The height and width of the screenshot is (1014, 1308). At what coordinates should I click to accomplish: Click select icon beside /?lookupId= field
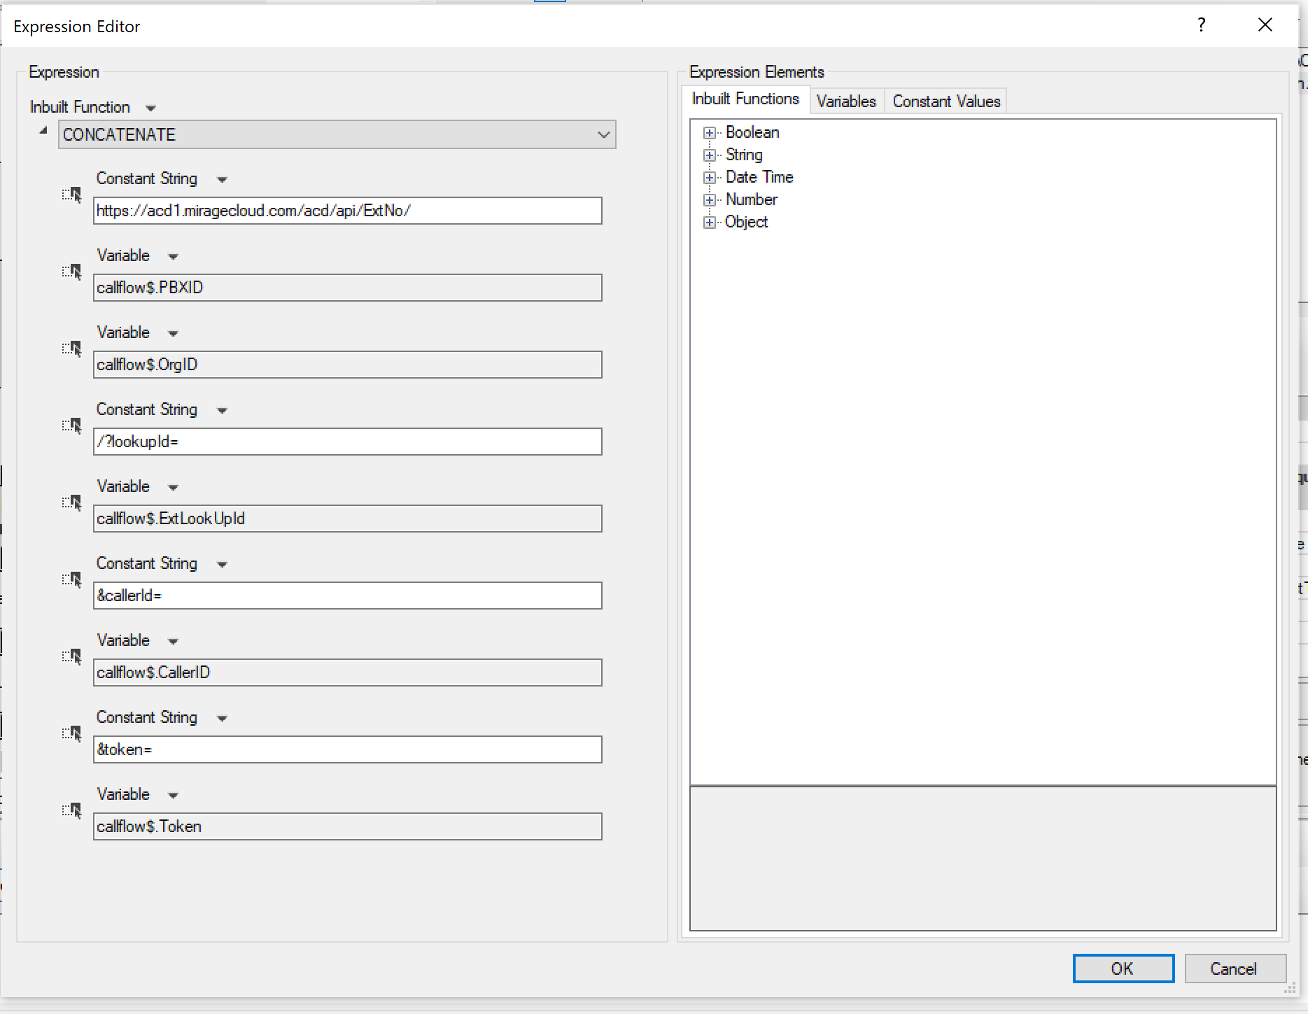[x=72, y=425]
